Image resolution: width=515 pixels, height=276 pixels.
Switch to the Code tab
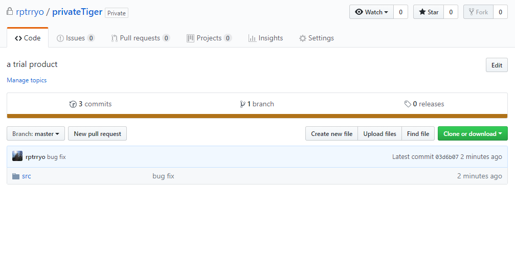[x=28, y=38]
